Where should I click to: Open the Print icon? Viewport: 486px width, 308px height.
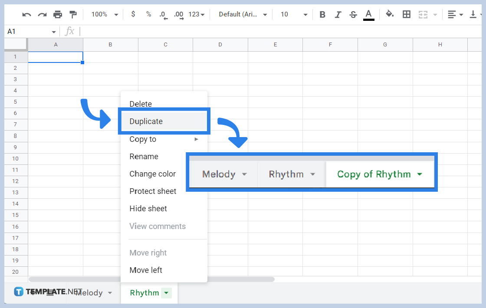pos(58,14)
